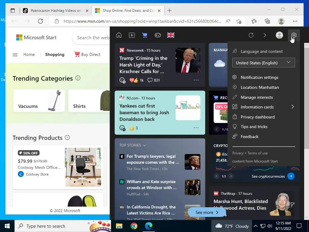Go to previous recommended product

coord(216,129)
